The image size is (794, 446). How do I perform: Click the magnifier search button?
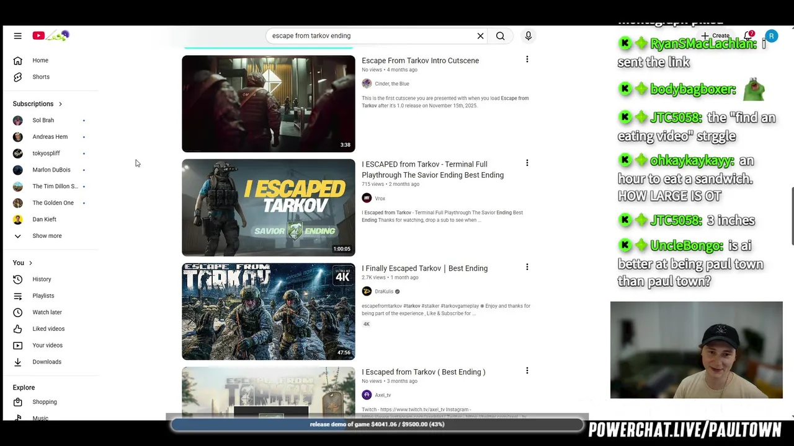click(x=500, y=36)
